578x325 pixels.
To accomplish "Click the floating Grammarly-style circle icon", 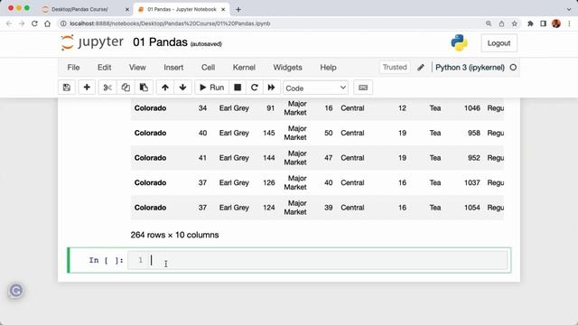I will pyautogui.click(x=16, y=291).
